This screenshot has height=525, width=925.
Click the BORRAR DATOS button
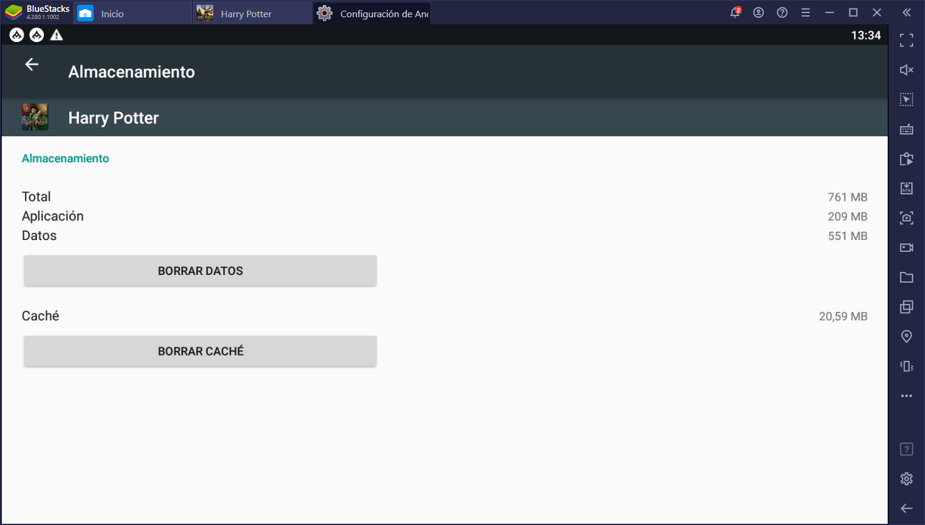(x=200, y=271)
